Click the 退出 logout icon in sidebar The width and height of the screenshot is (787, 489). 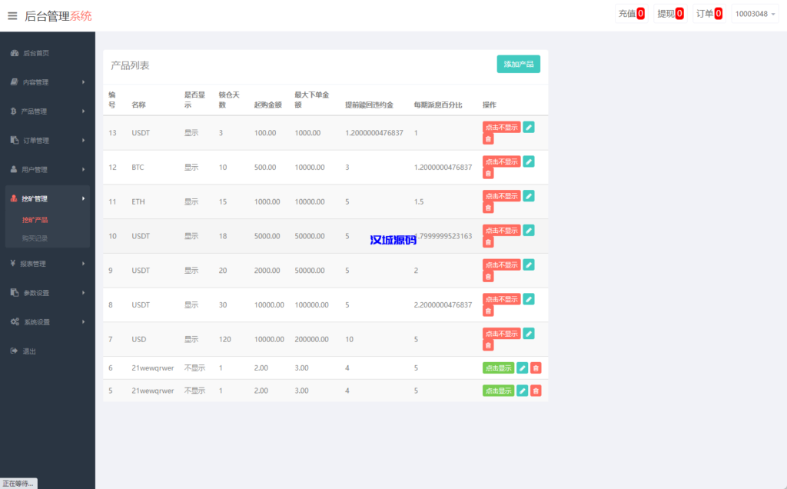[x=14, y=351]
